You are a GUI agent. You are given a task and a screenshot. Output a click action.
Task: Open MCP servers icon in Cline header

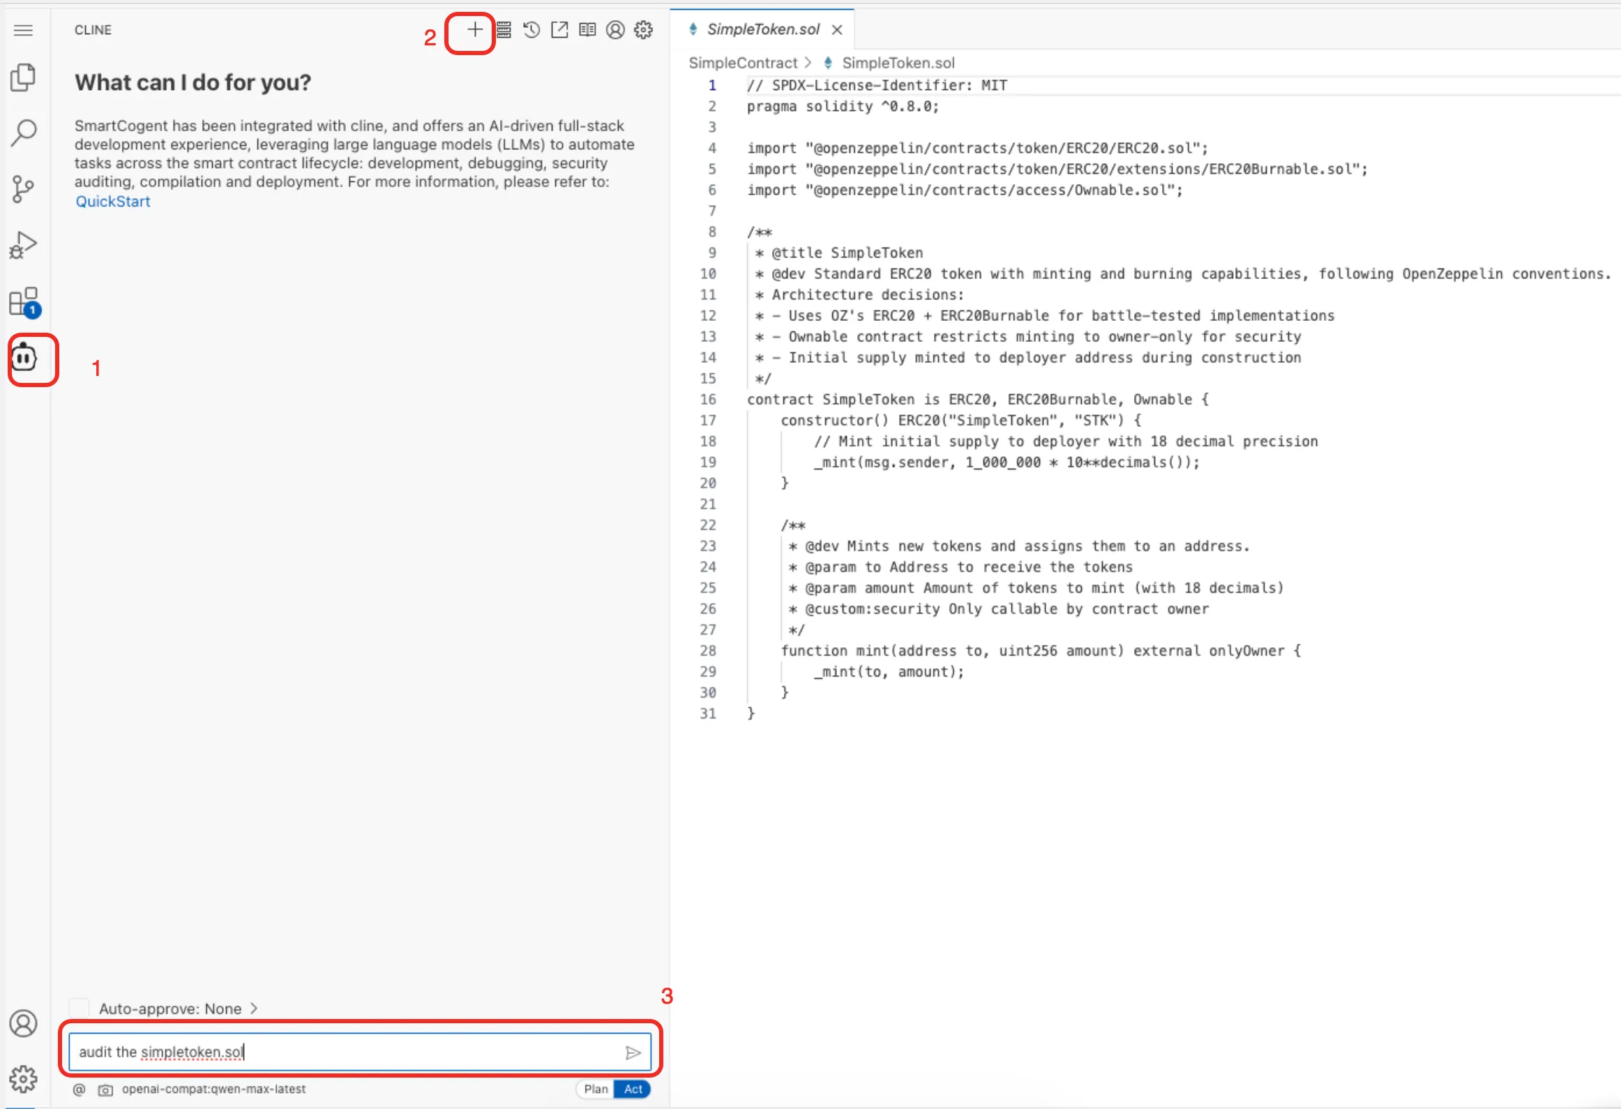504,29
